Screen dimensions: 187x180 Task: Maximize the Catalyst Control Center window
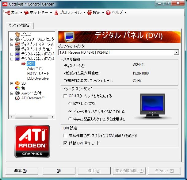click(x=167, y=3)
